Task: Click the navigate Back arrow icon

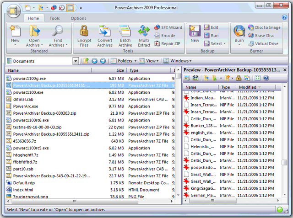Action: 94,61
